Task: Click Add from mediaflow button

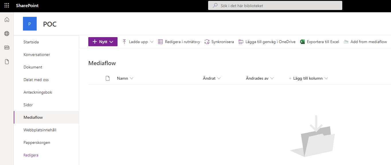Action: (365, 42)
